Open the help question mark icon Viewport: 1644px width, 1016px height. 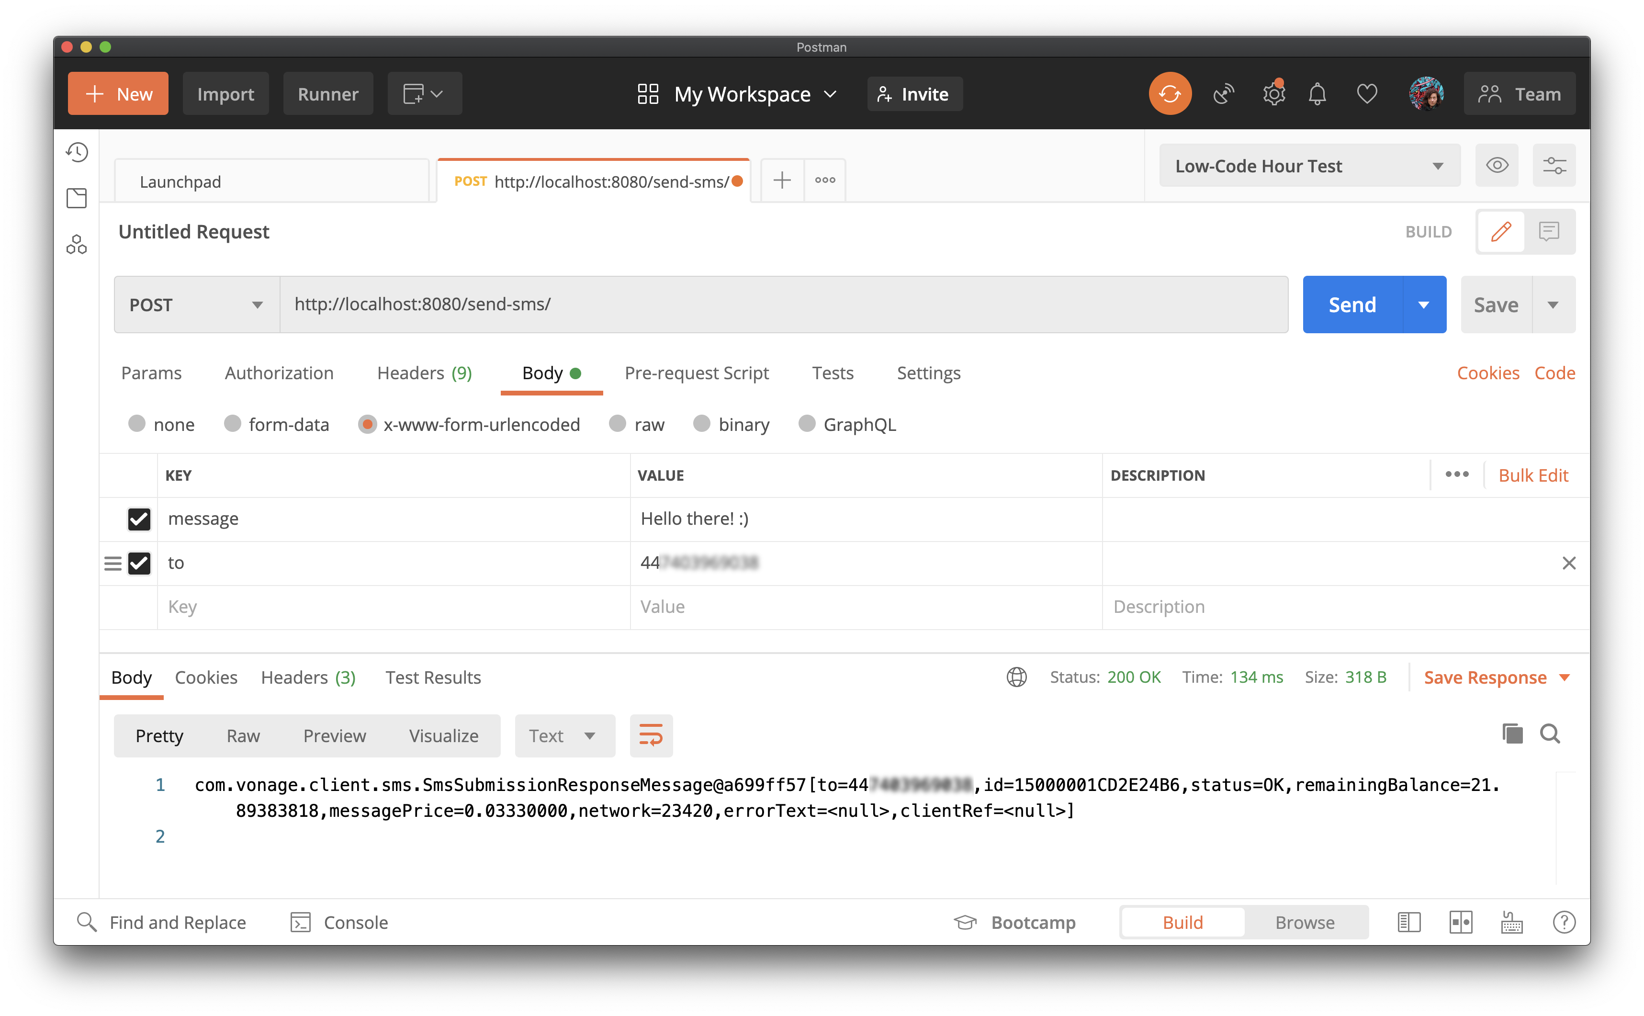pos(1564,923)
